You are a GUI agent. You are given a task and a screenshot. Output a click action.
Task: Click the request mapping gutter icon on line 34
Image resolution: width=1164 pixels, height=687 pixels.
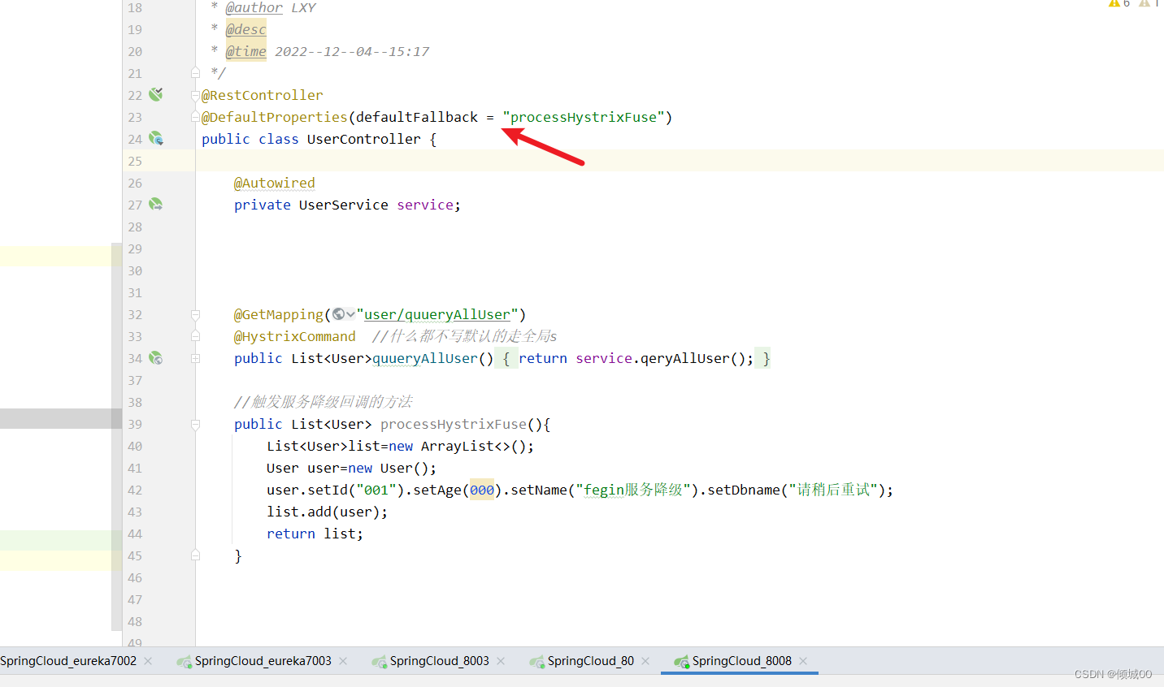[156, 358]
